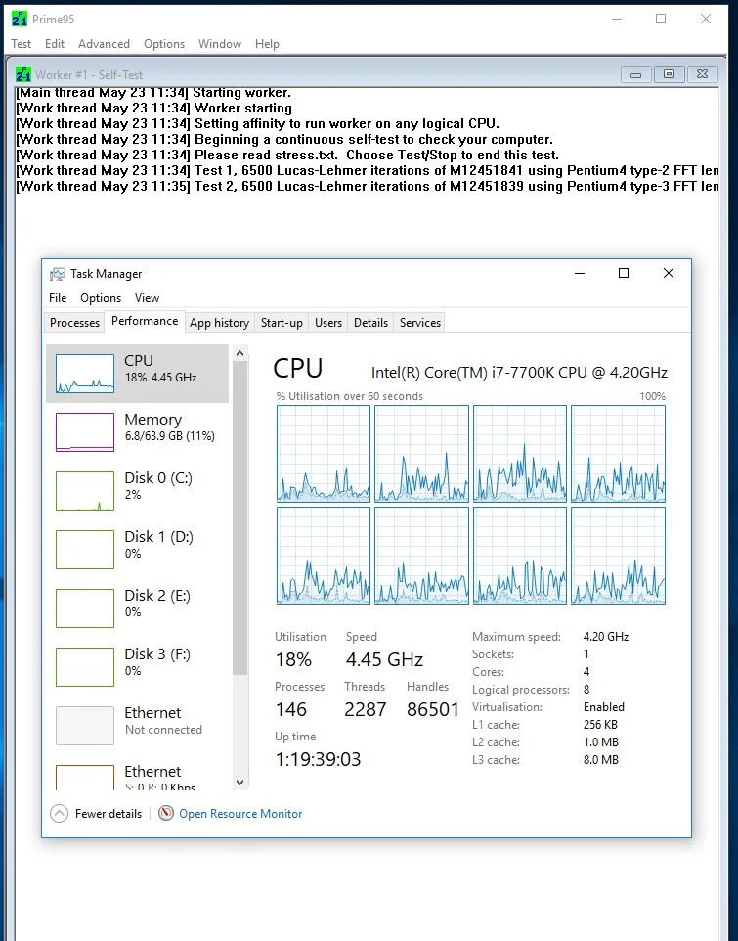
Task: Select Disk 0 (C:) in sidebar
Action: (x=137, y=490)
